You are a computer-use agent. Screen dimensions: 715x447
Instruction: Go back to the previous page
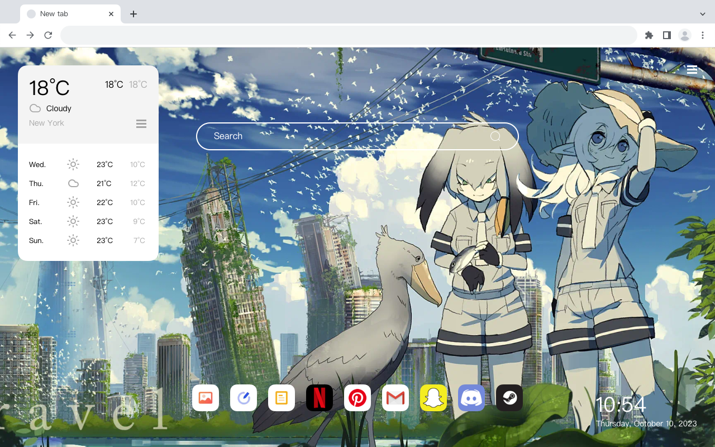click(x=12, y=35)
